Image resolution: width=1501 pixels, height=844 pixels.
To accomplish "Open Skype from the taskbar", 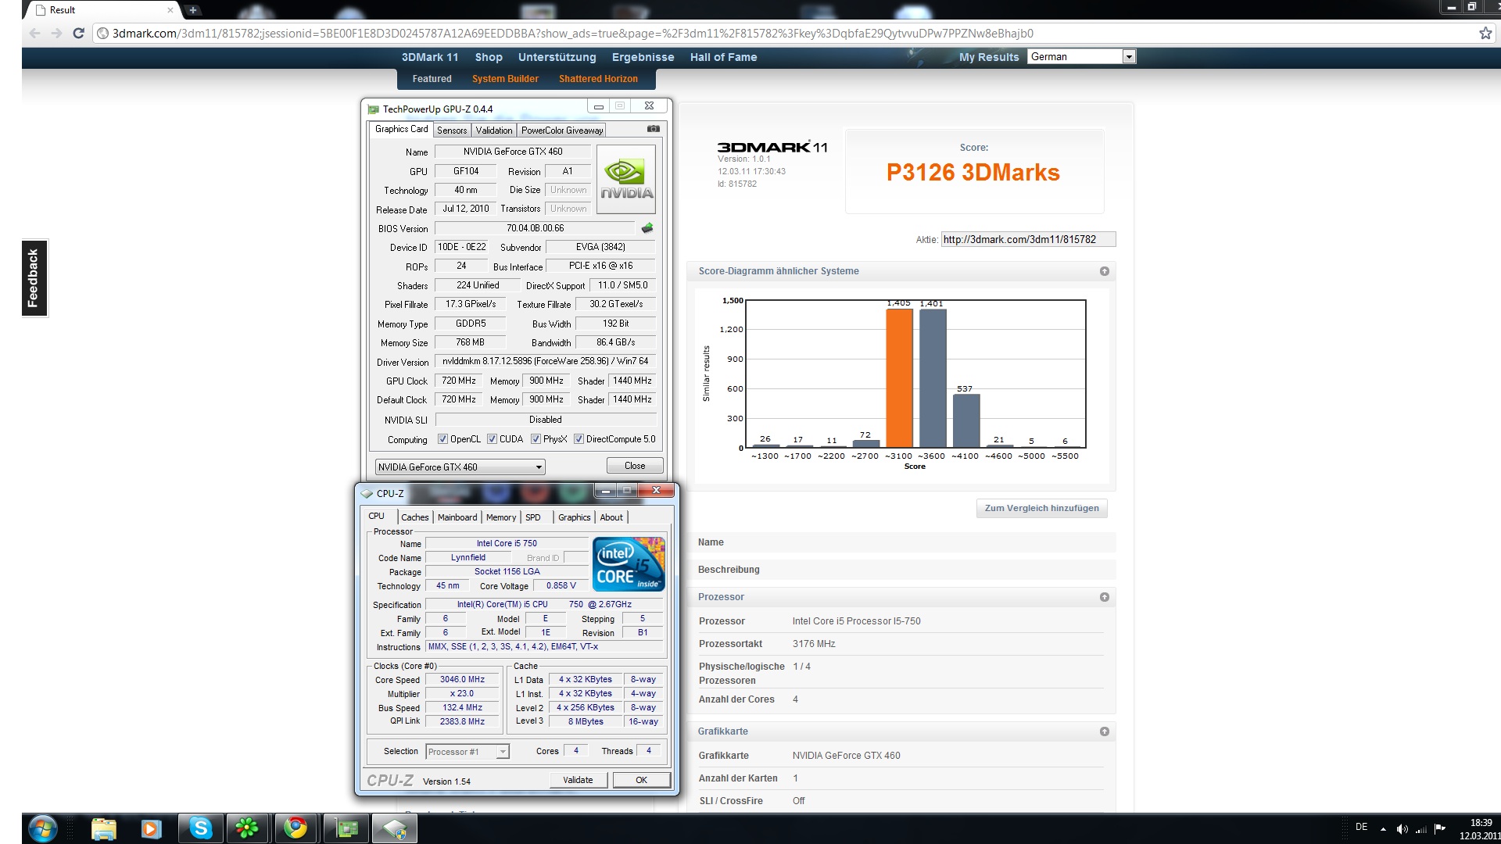I will click(x=200, y=828).
